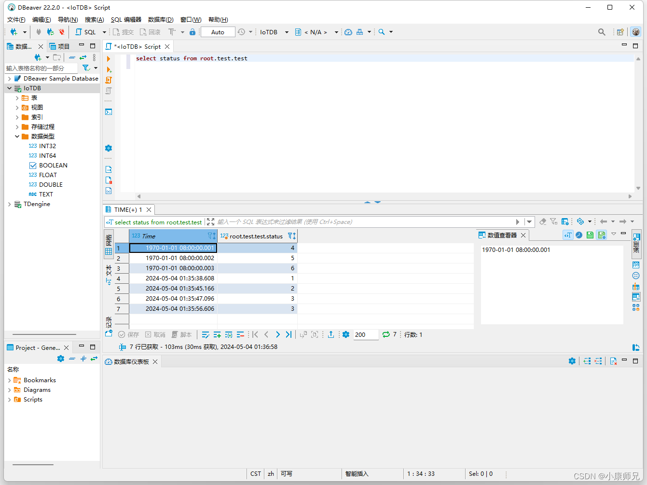Execute SQL in new tab icon

tap(109, 70)
